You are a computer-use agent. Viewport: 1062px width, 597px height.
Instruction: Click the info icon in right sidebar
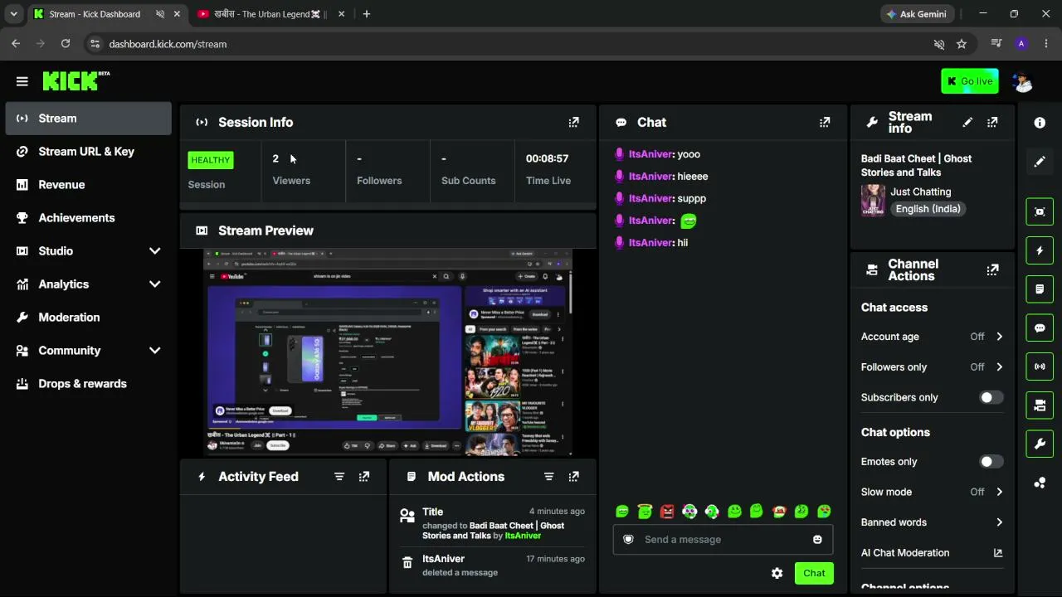(1040, 123)
